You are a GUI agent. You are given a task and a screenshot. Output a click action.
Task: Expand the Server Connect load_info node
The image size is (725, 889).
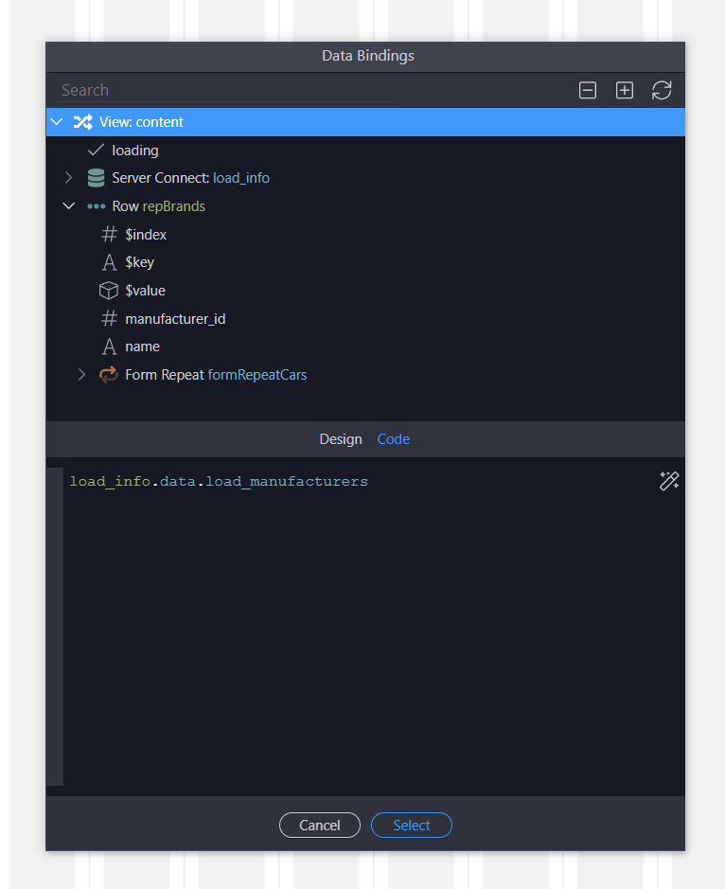click(68, 178)
